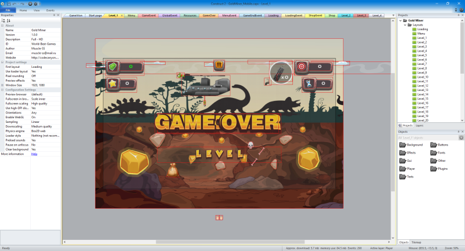
Task: Collapse the Layouts folder node
Action: [x=405, y=25]
